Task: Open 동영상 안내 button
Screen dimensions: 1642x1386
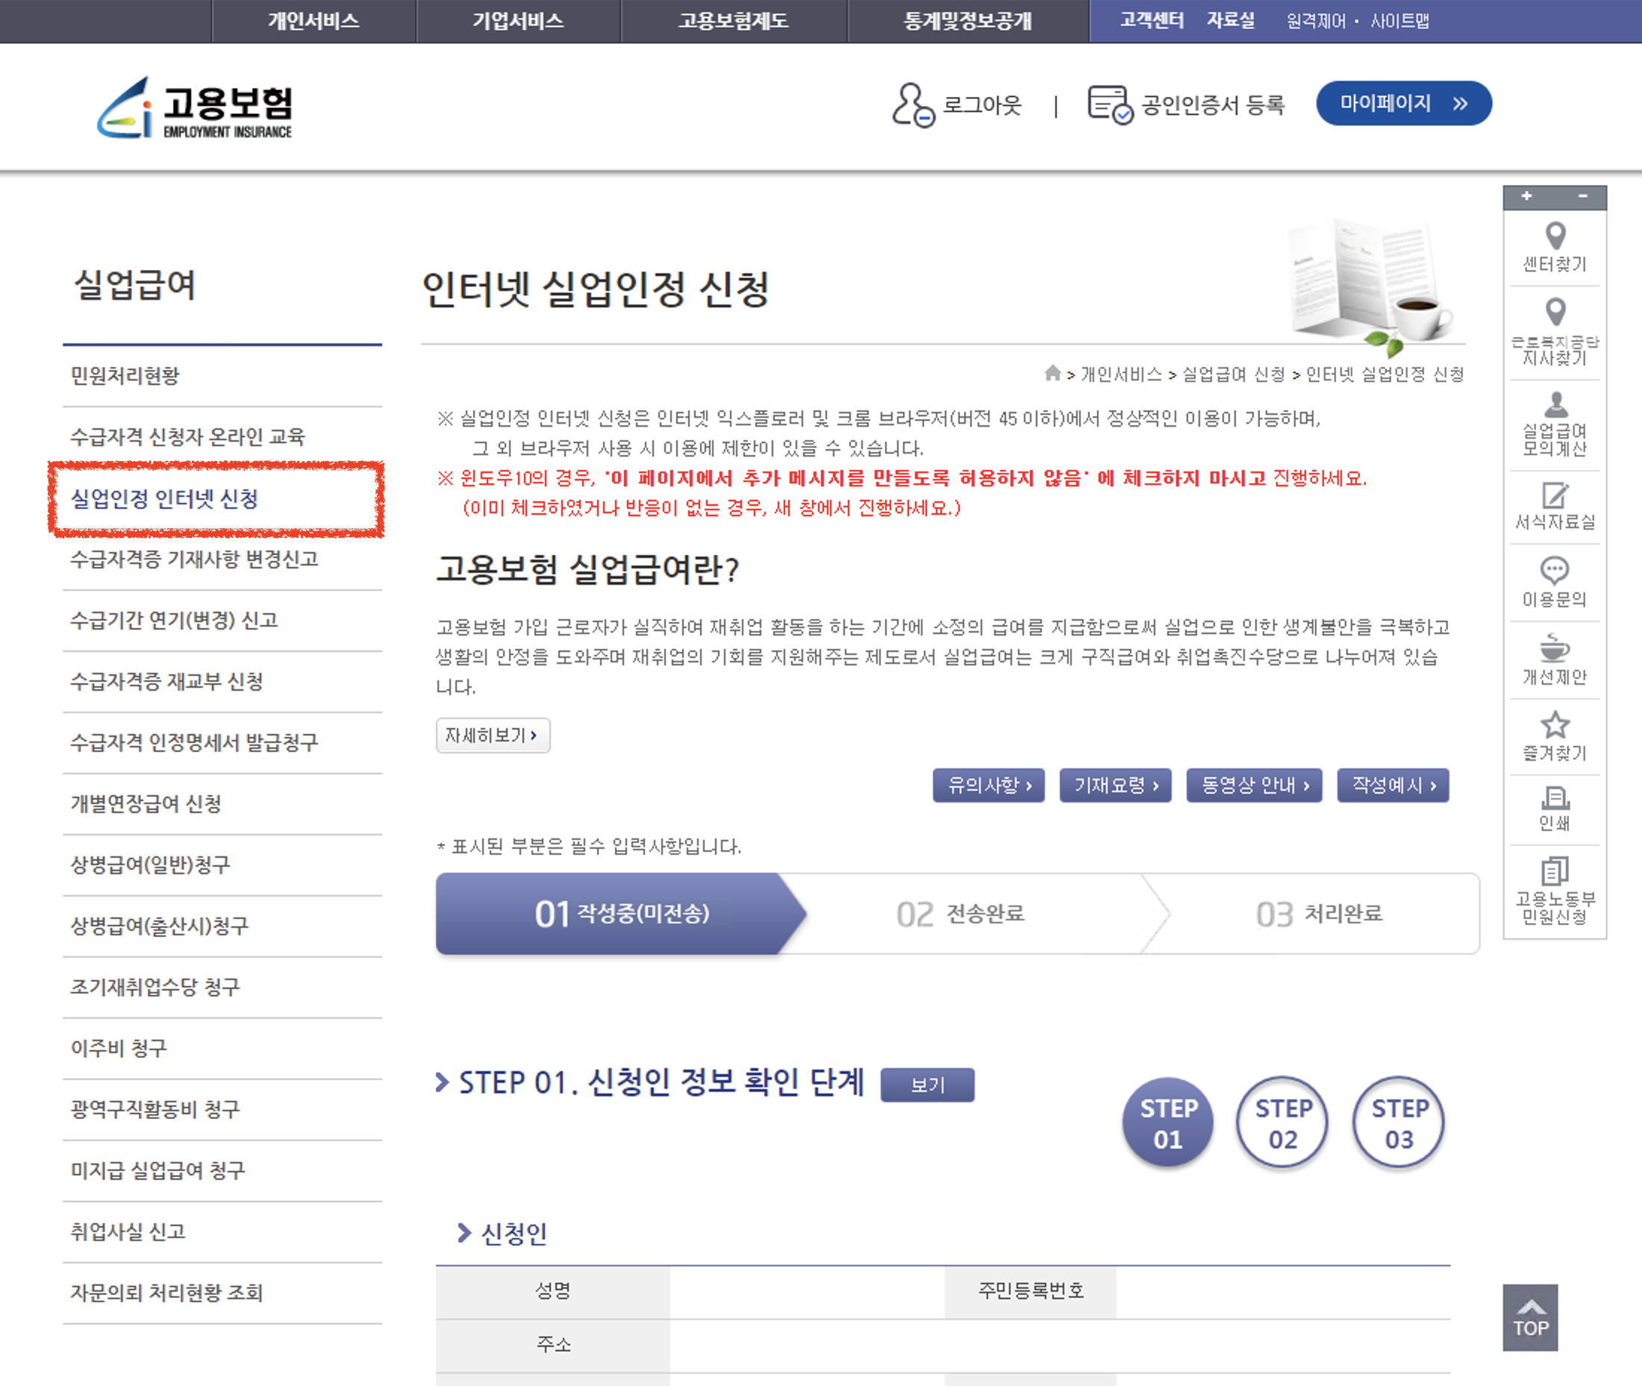Action: (x=1254, y=785)
